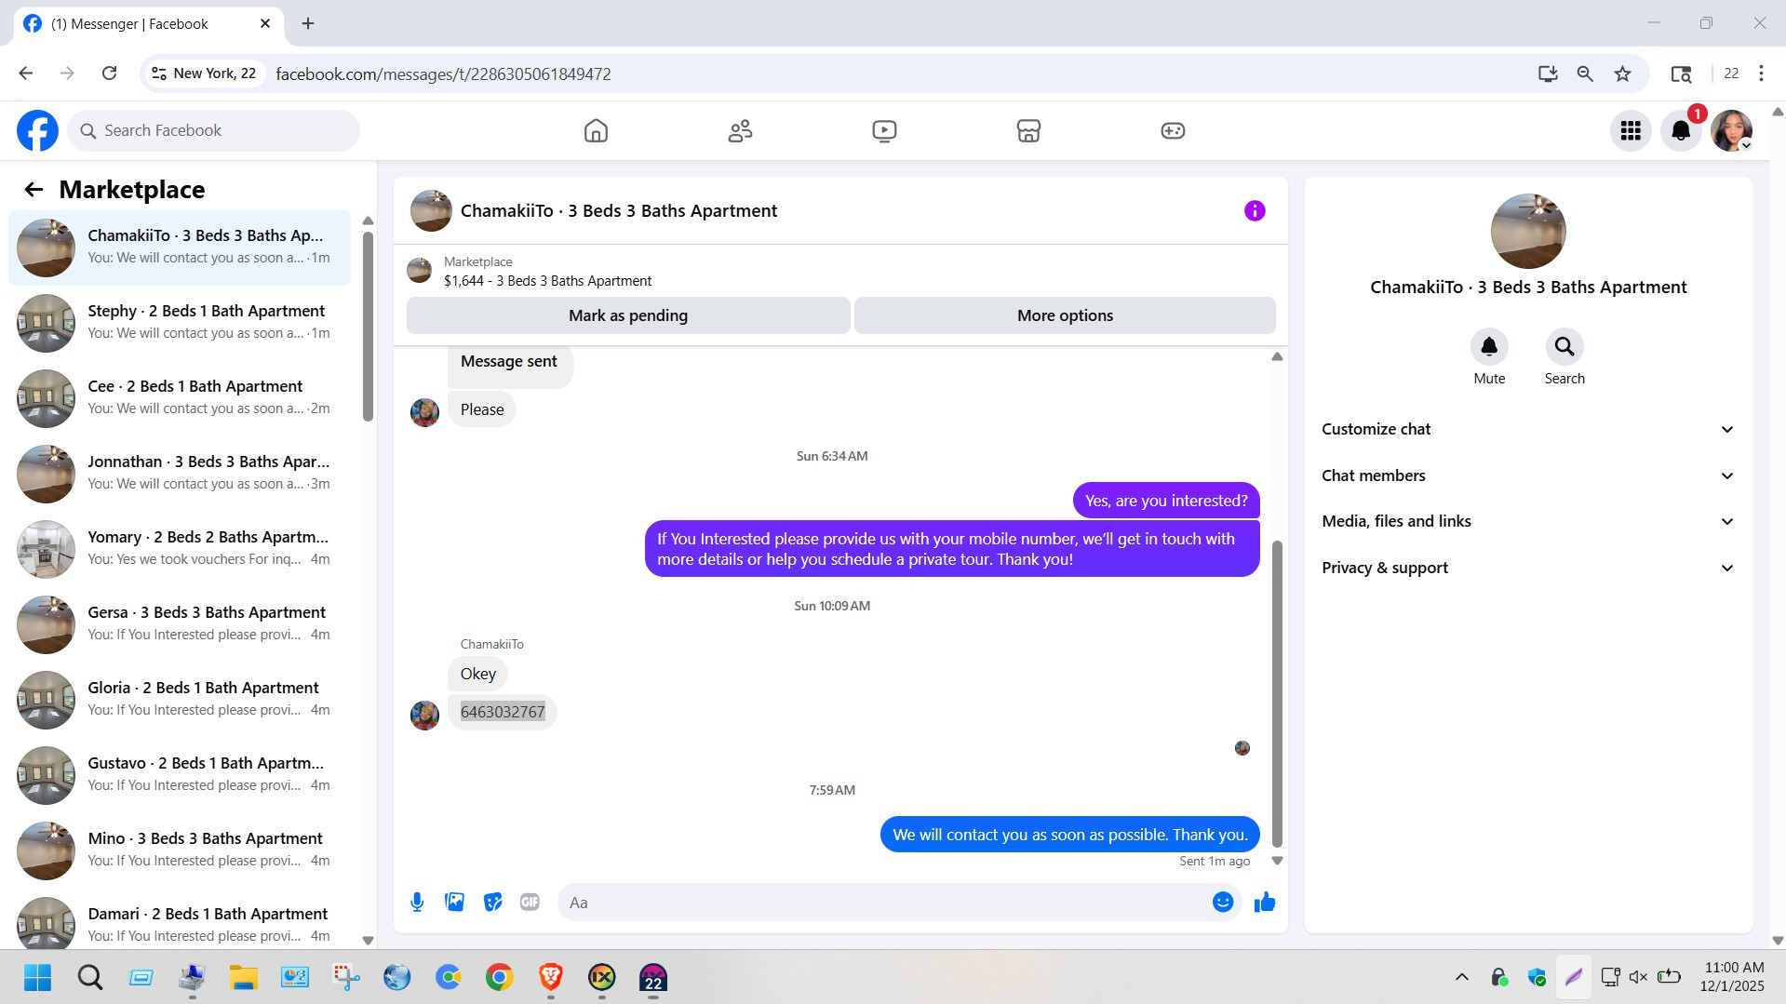Screen dimensions: 1786x1004
Task: Show hidden system tray icons
Action: pos(1461,977)
